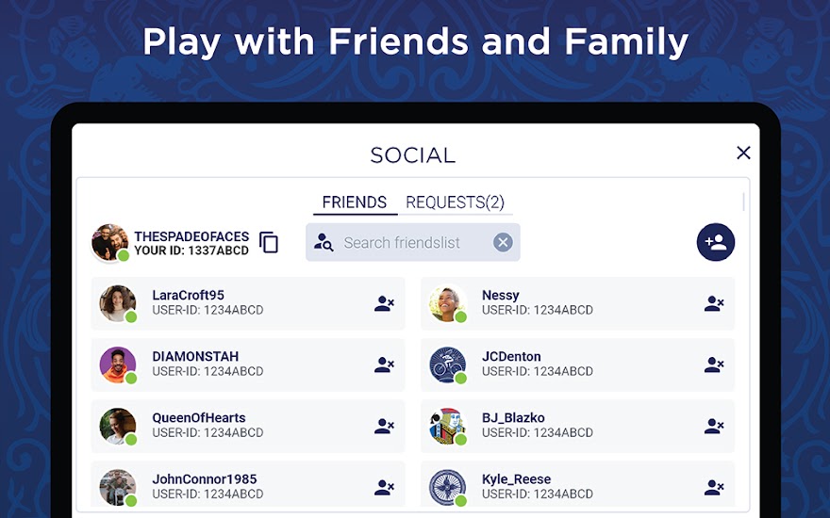Copy your ID with the copy icon
This screenshot has width=830, height=518.
pyautogui.click(x=269, y=243)
